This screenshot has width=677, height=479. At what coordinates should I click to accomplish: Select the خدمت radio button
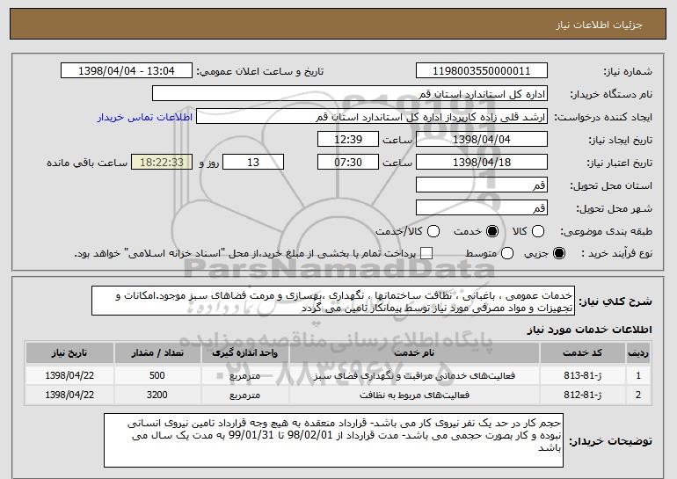click(492, 231)
